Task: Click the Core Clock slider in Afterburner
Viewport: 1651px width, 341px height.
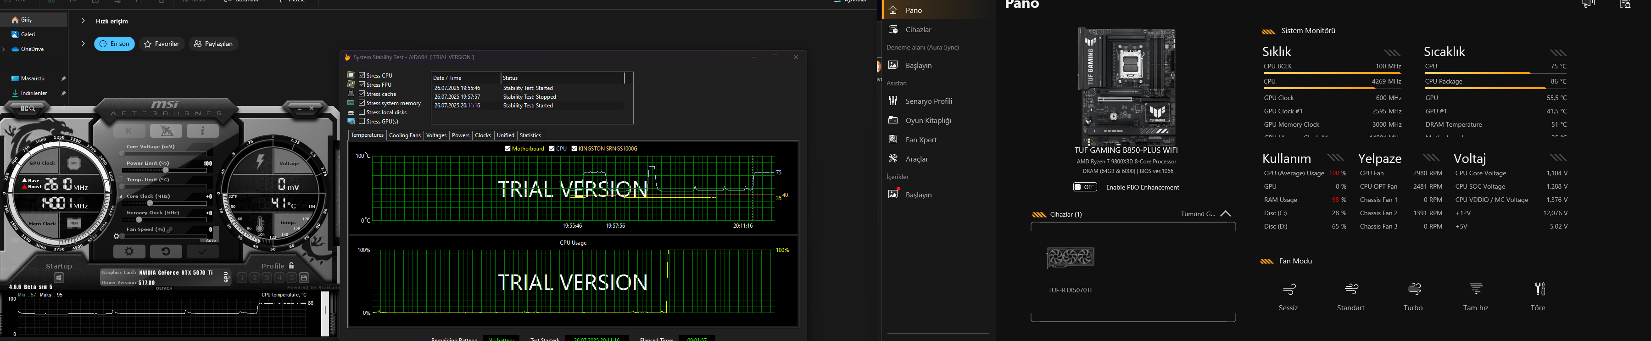Action: point(165,204)
